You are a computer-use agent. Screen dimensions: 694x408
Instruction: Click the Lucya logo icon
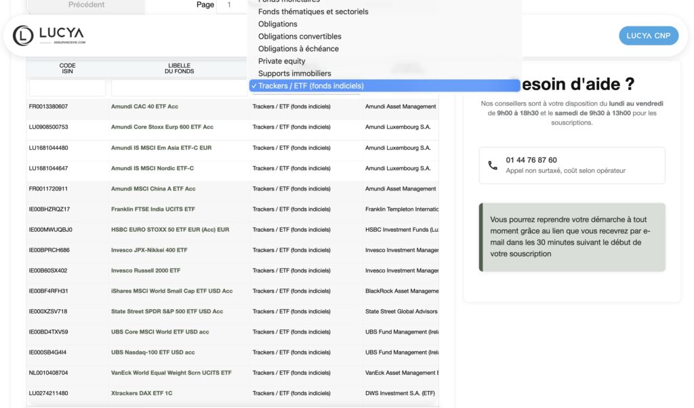click(x=23, y=35)
